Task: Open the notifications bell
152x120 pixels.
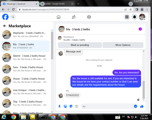Action: click(134, 17)
